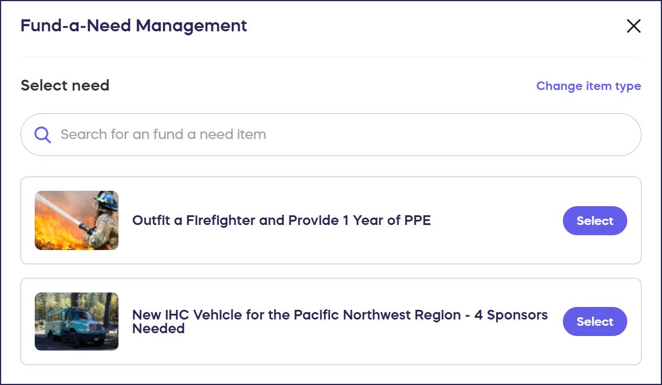The width and height of the screenshot is (662, 385).
Task: Click the word Needed in the vehicle title
Action: pos(158,329)
